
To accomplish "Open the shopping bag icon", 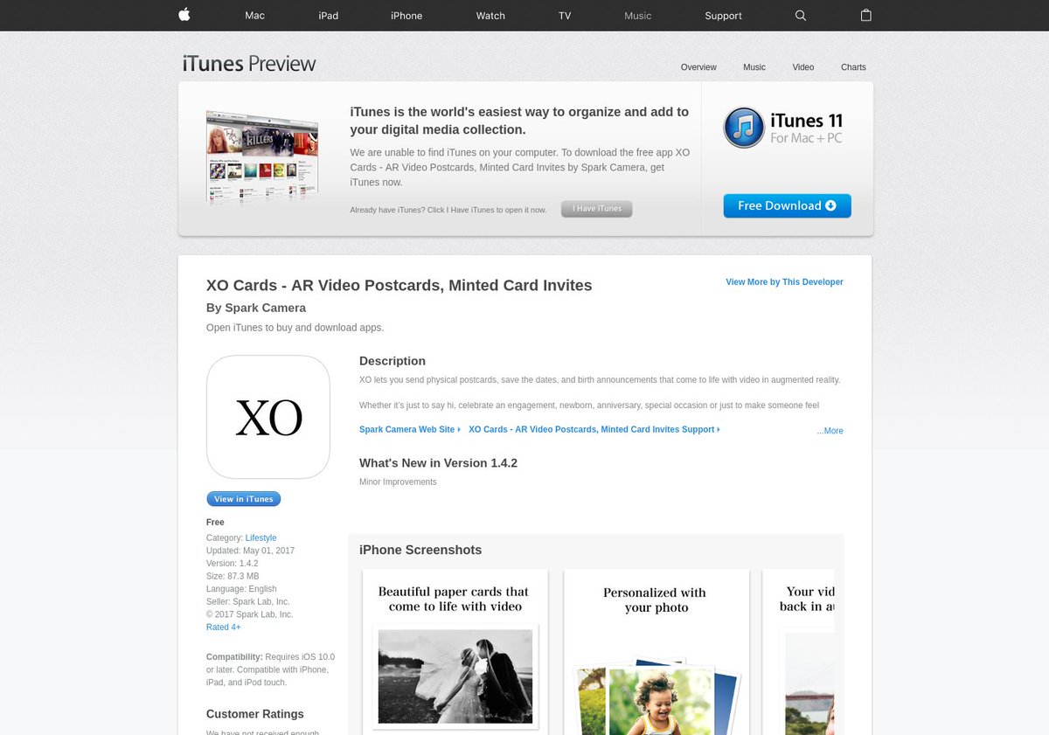I will (x=865, y=16).
